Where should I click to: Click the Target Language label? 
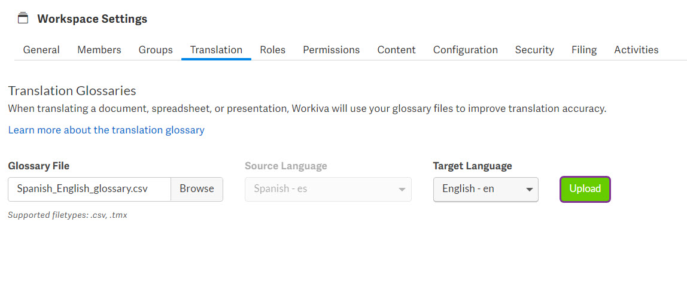coord(472,166)
